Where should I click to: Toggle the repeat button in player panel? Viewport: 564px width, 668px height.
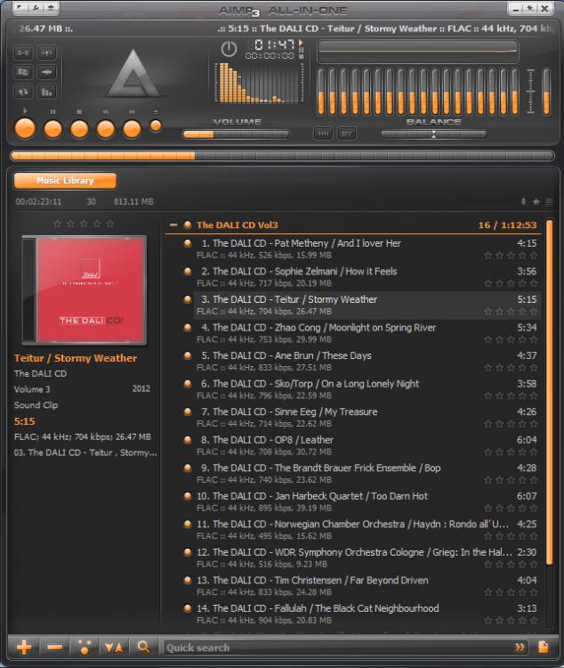coord(23,91)
